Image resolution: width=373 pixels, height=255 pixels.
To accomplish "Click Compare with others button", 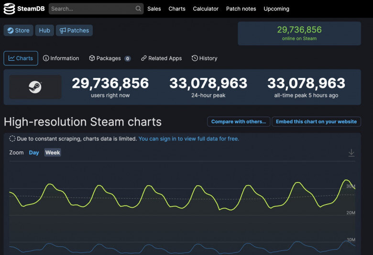I will tap(239, 122).
